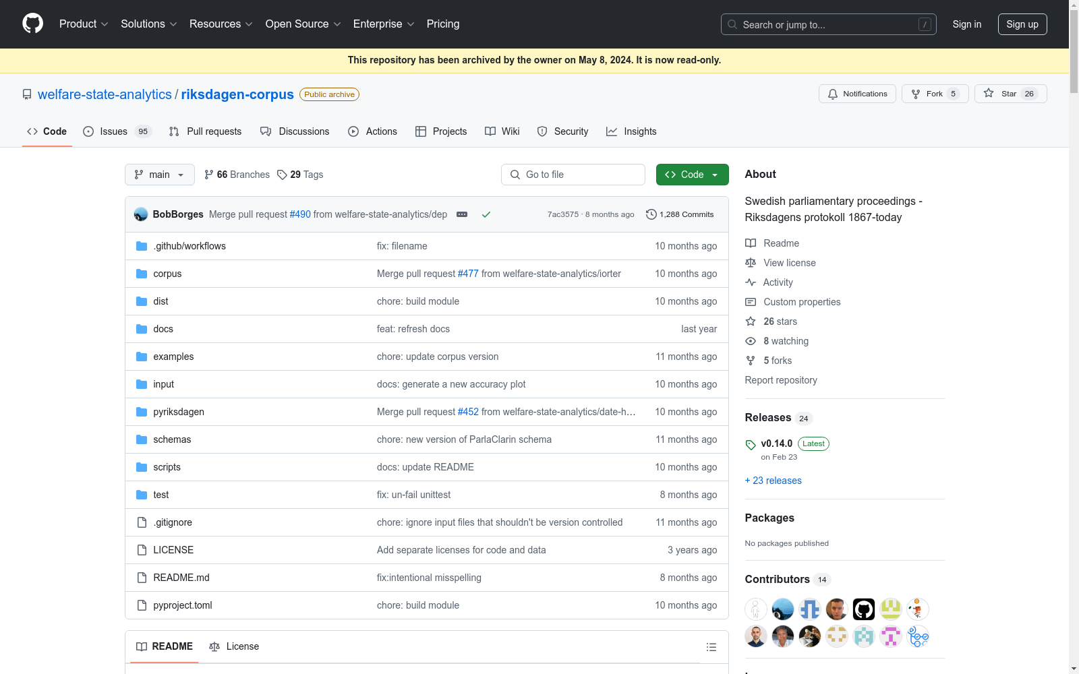1079x674 pixels.
Task: View the 29 Tags list
Action: [300, 175]
